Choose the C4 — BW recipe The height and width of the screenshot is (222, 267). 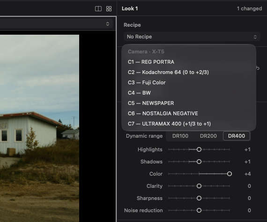point(189,93)
